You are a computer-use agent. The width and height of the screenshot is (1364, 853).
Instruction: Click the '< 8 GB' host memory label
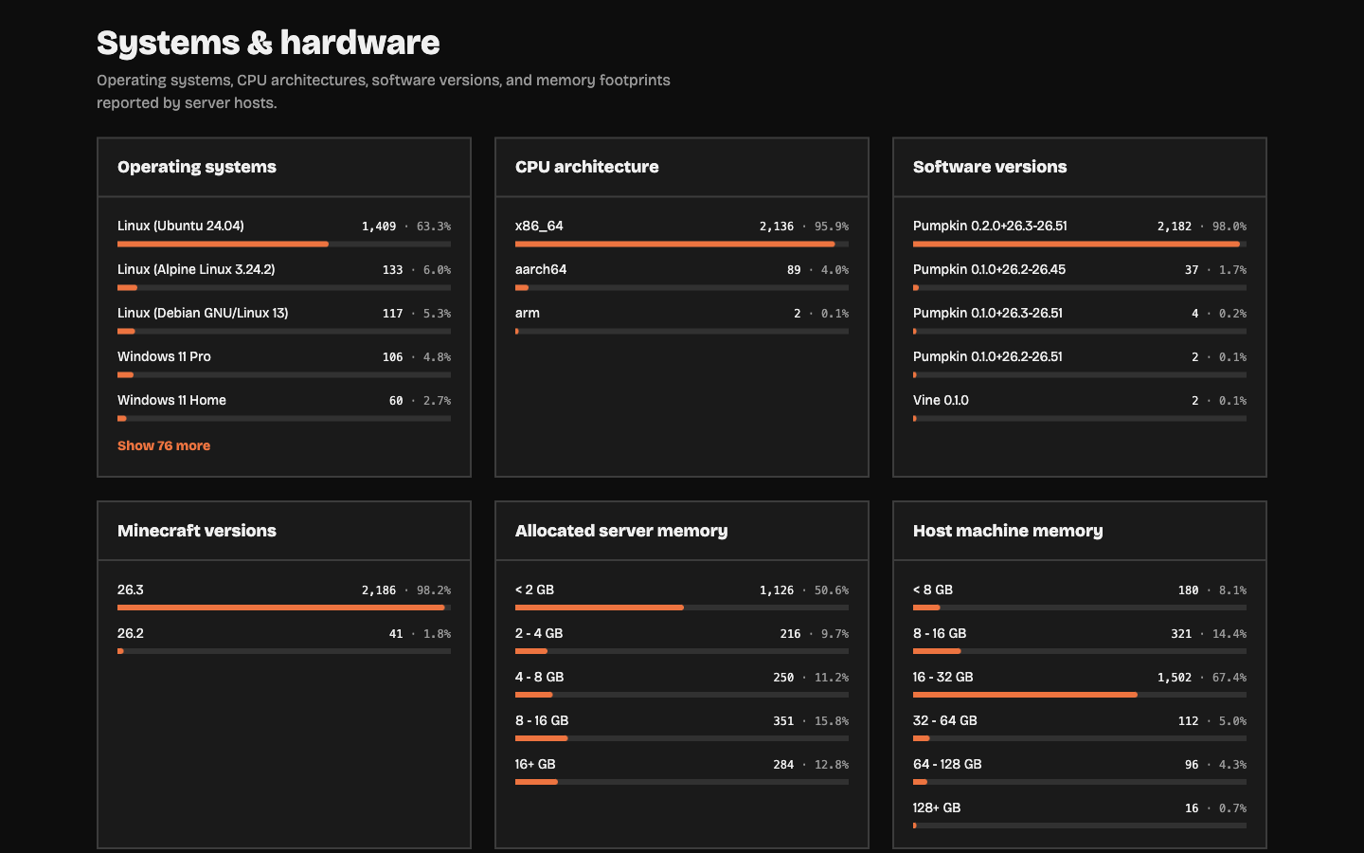(933, 590)
